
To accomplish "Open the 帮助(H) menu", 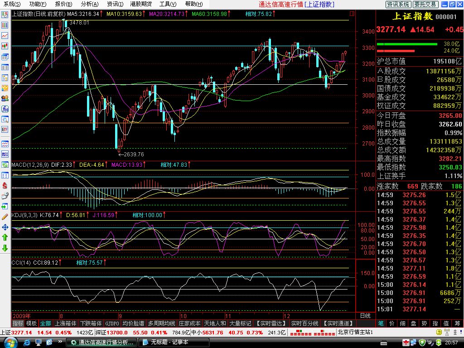I will [x=193, y=4].
